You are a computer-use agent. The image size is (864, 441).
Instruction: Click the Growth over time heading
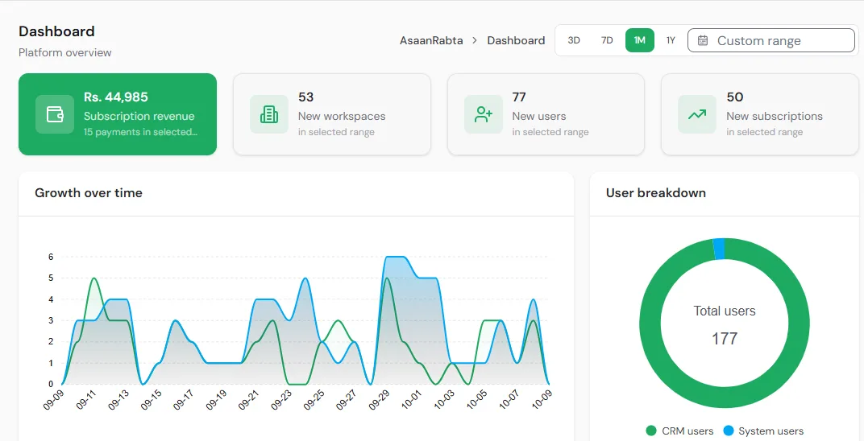(x=89, y=193)
